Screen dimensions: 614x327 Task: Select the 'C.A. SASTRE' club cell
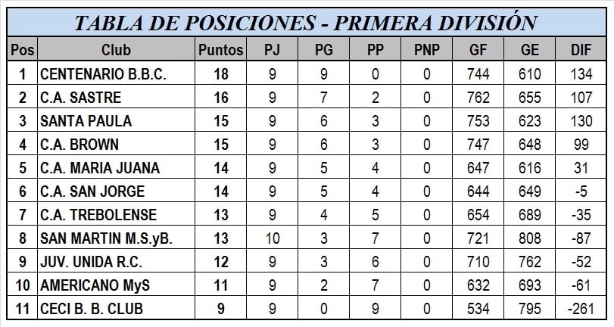coord(80,98)
